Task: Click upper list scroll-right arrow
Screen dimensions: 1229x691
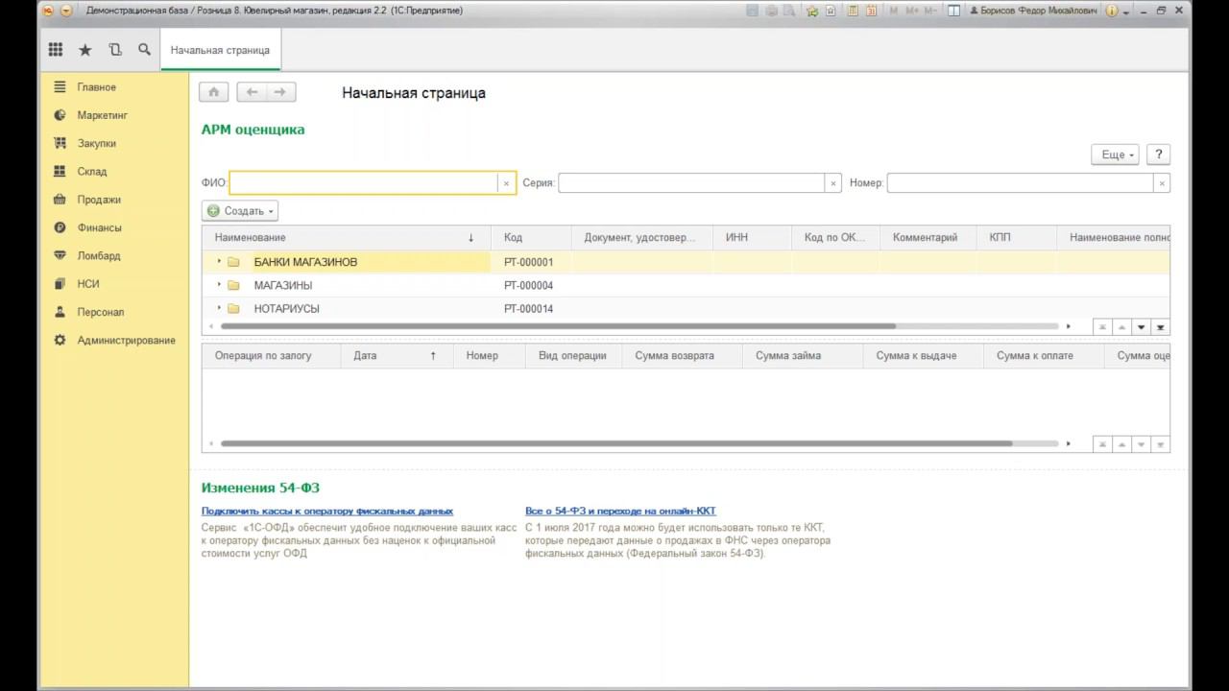Action: point(1069,326)
